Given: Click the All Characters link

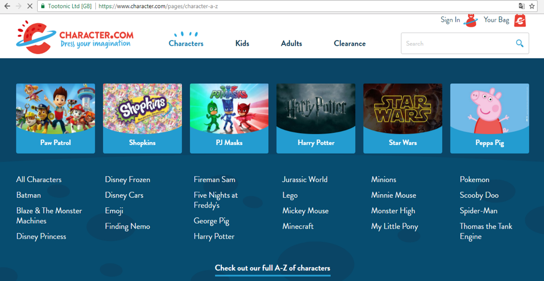Looking at the screenshot, I should point(39,179).
